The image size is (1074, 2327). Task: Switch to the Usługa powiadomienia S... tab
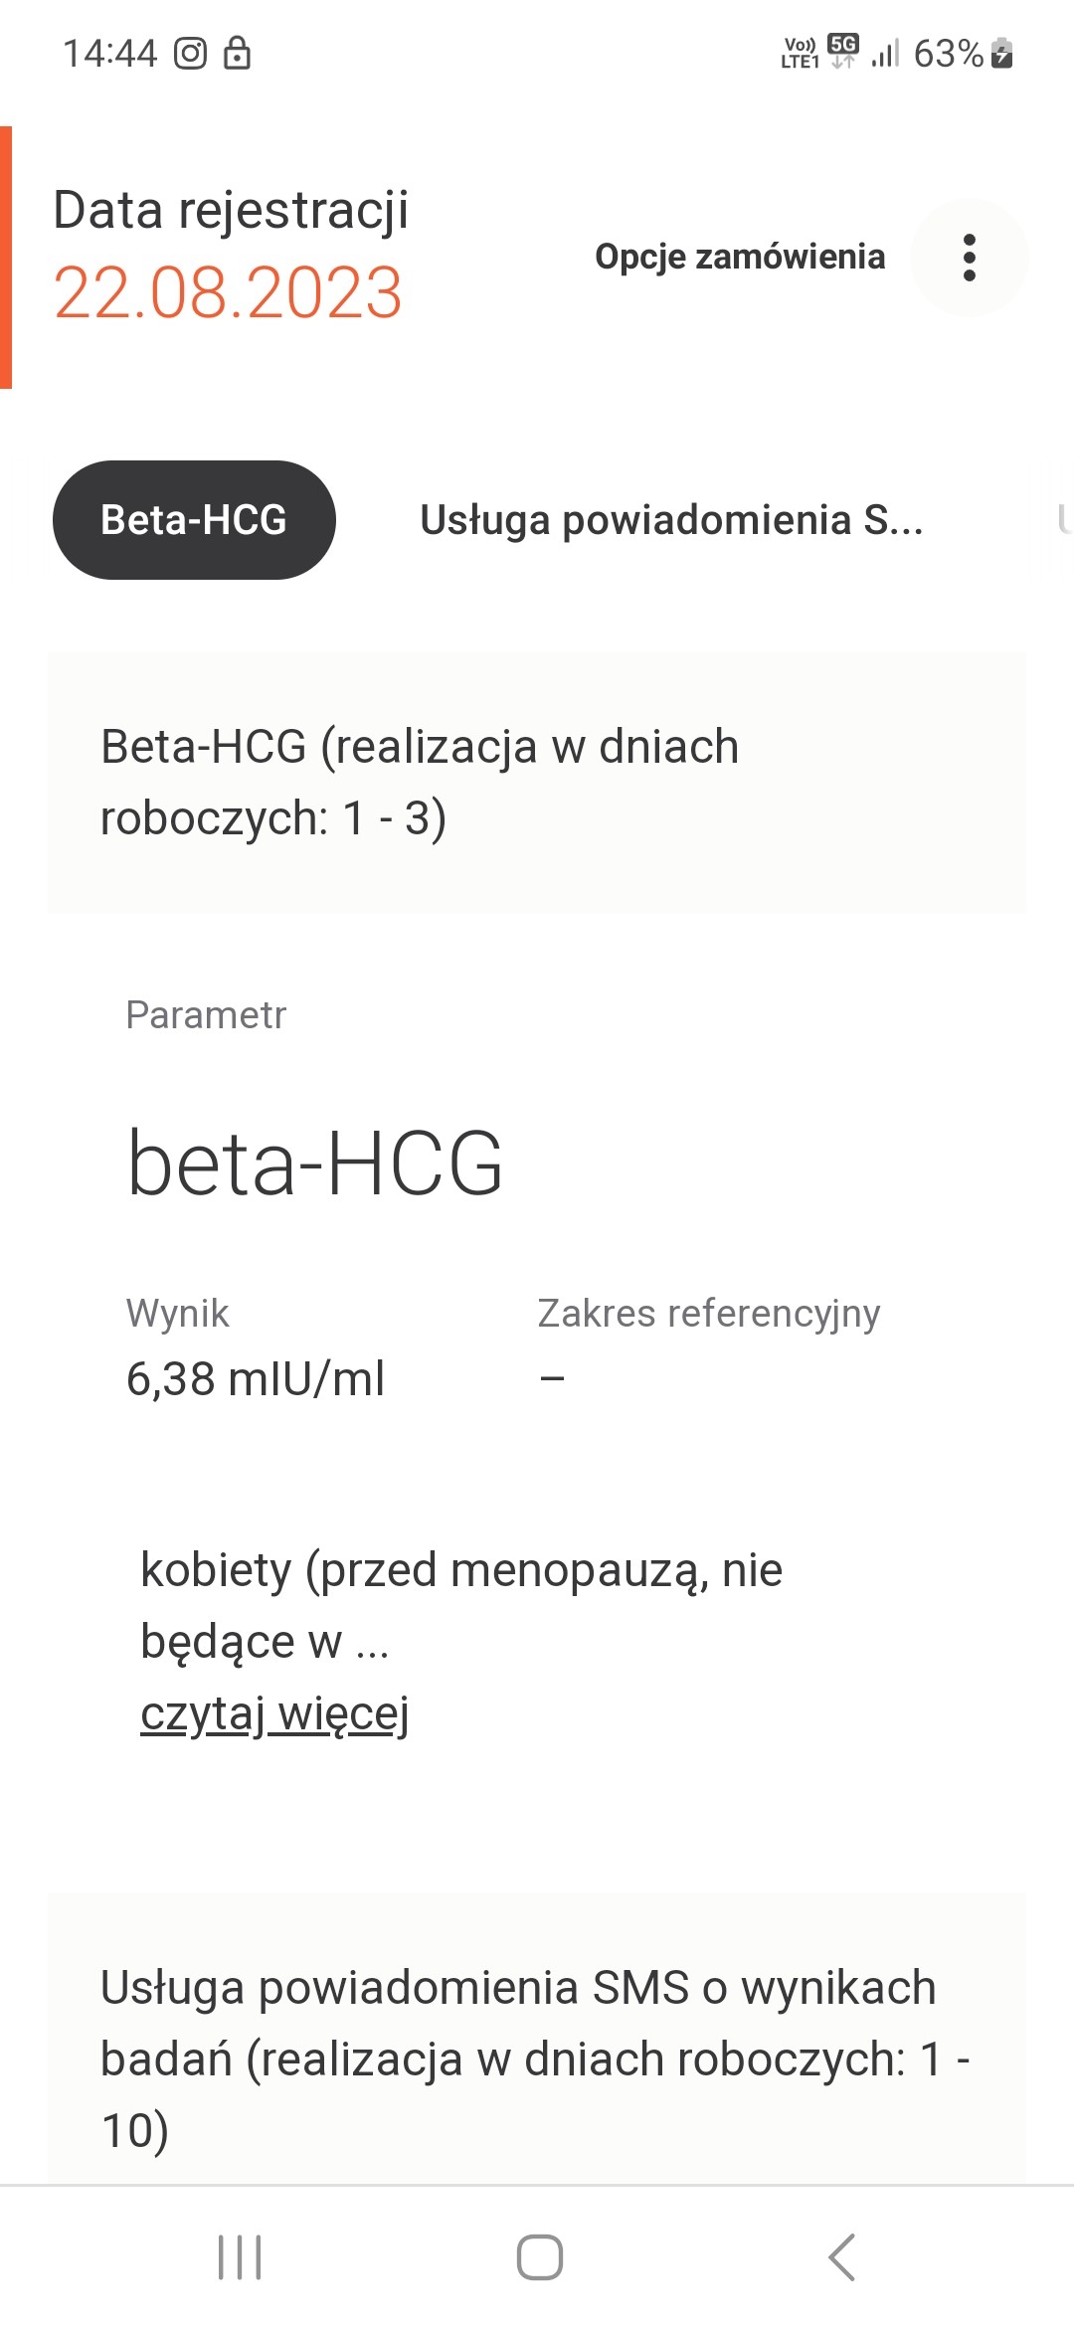coord(671,520)
